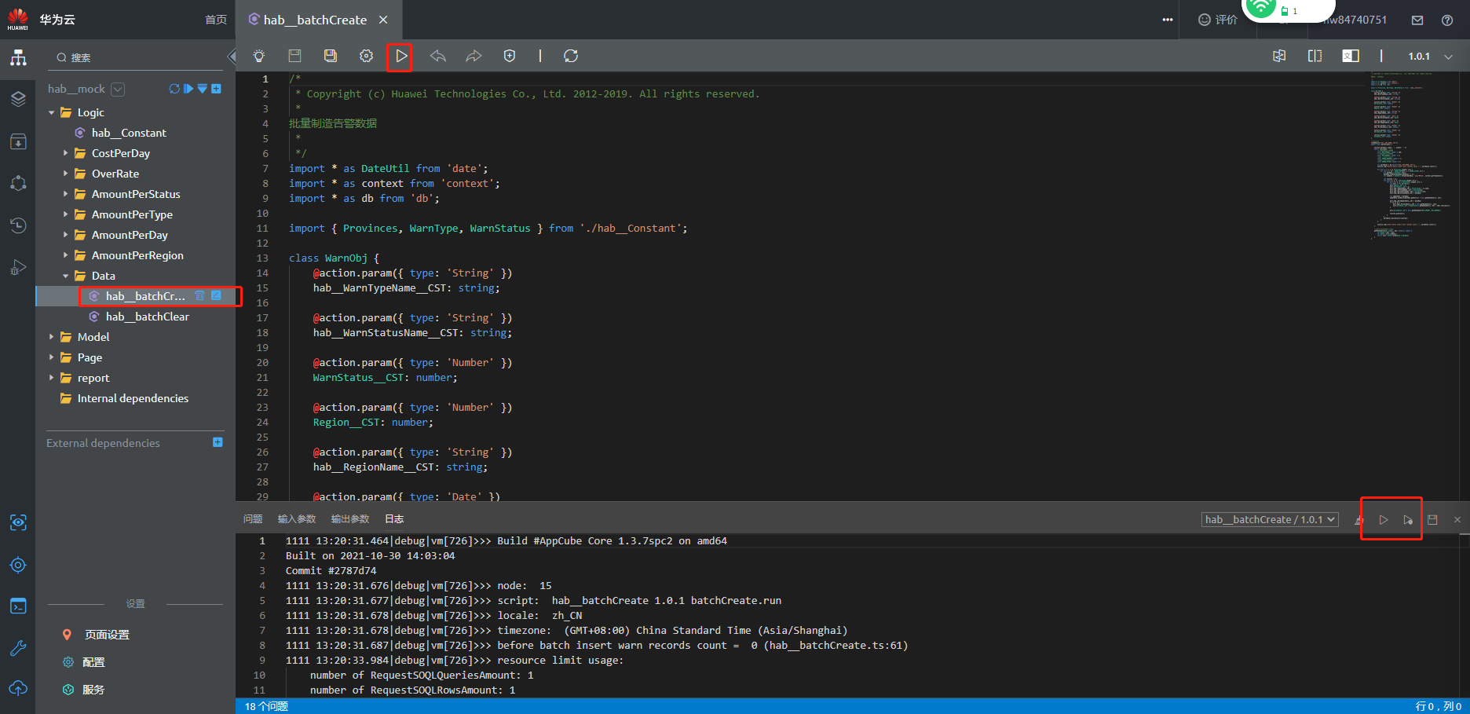1470x714 pixels.
Task: Click the compare versions icon at top right
Action: coord(1279,56)
